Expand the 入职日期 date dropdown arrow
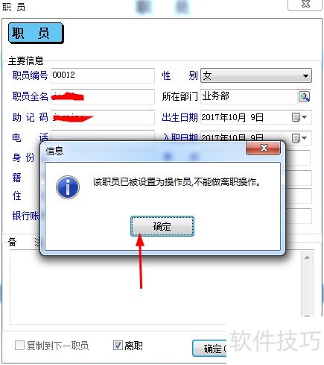The height and width of the screenshot is (365, 324). point(305,137)
